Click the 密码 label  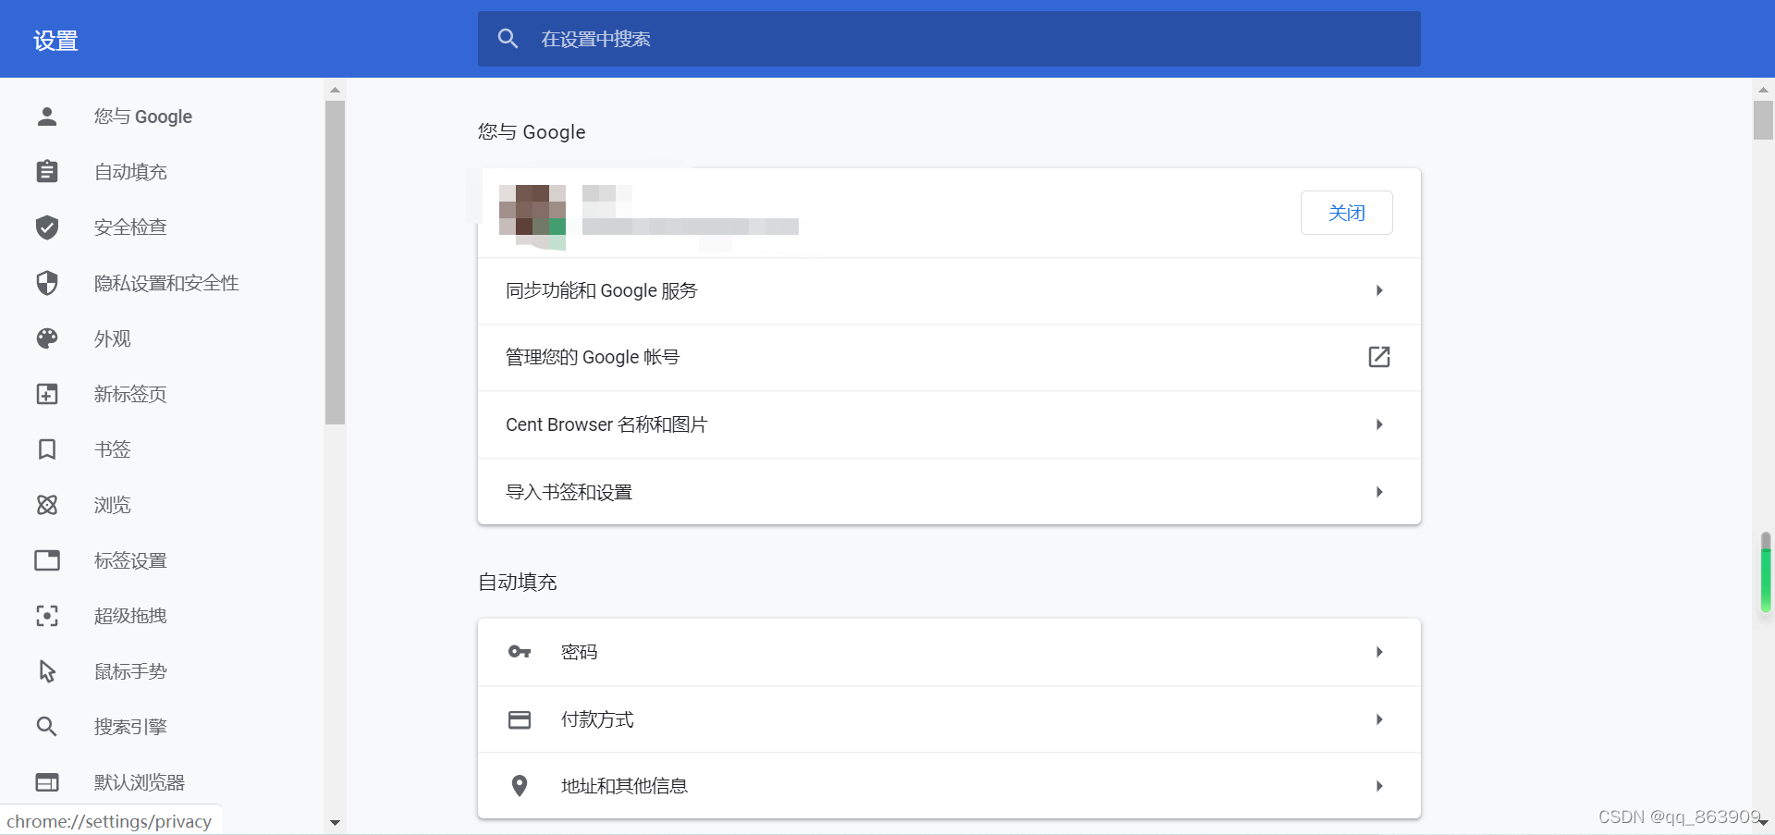click(580, 652)
